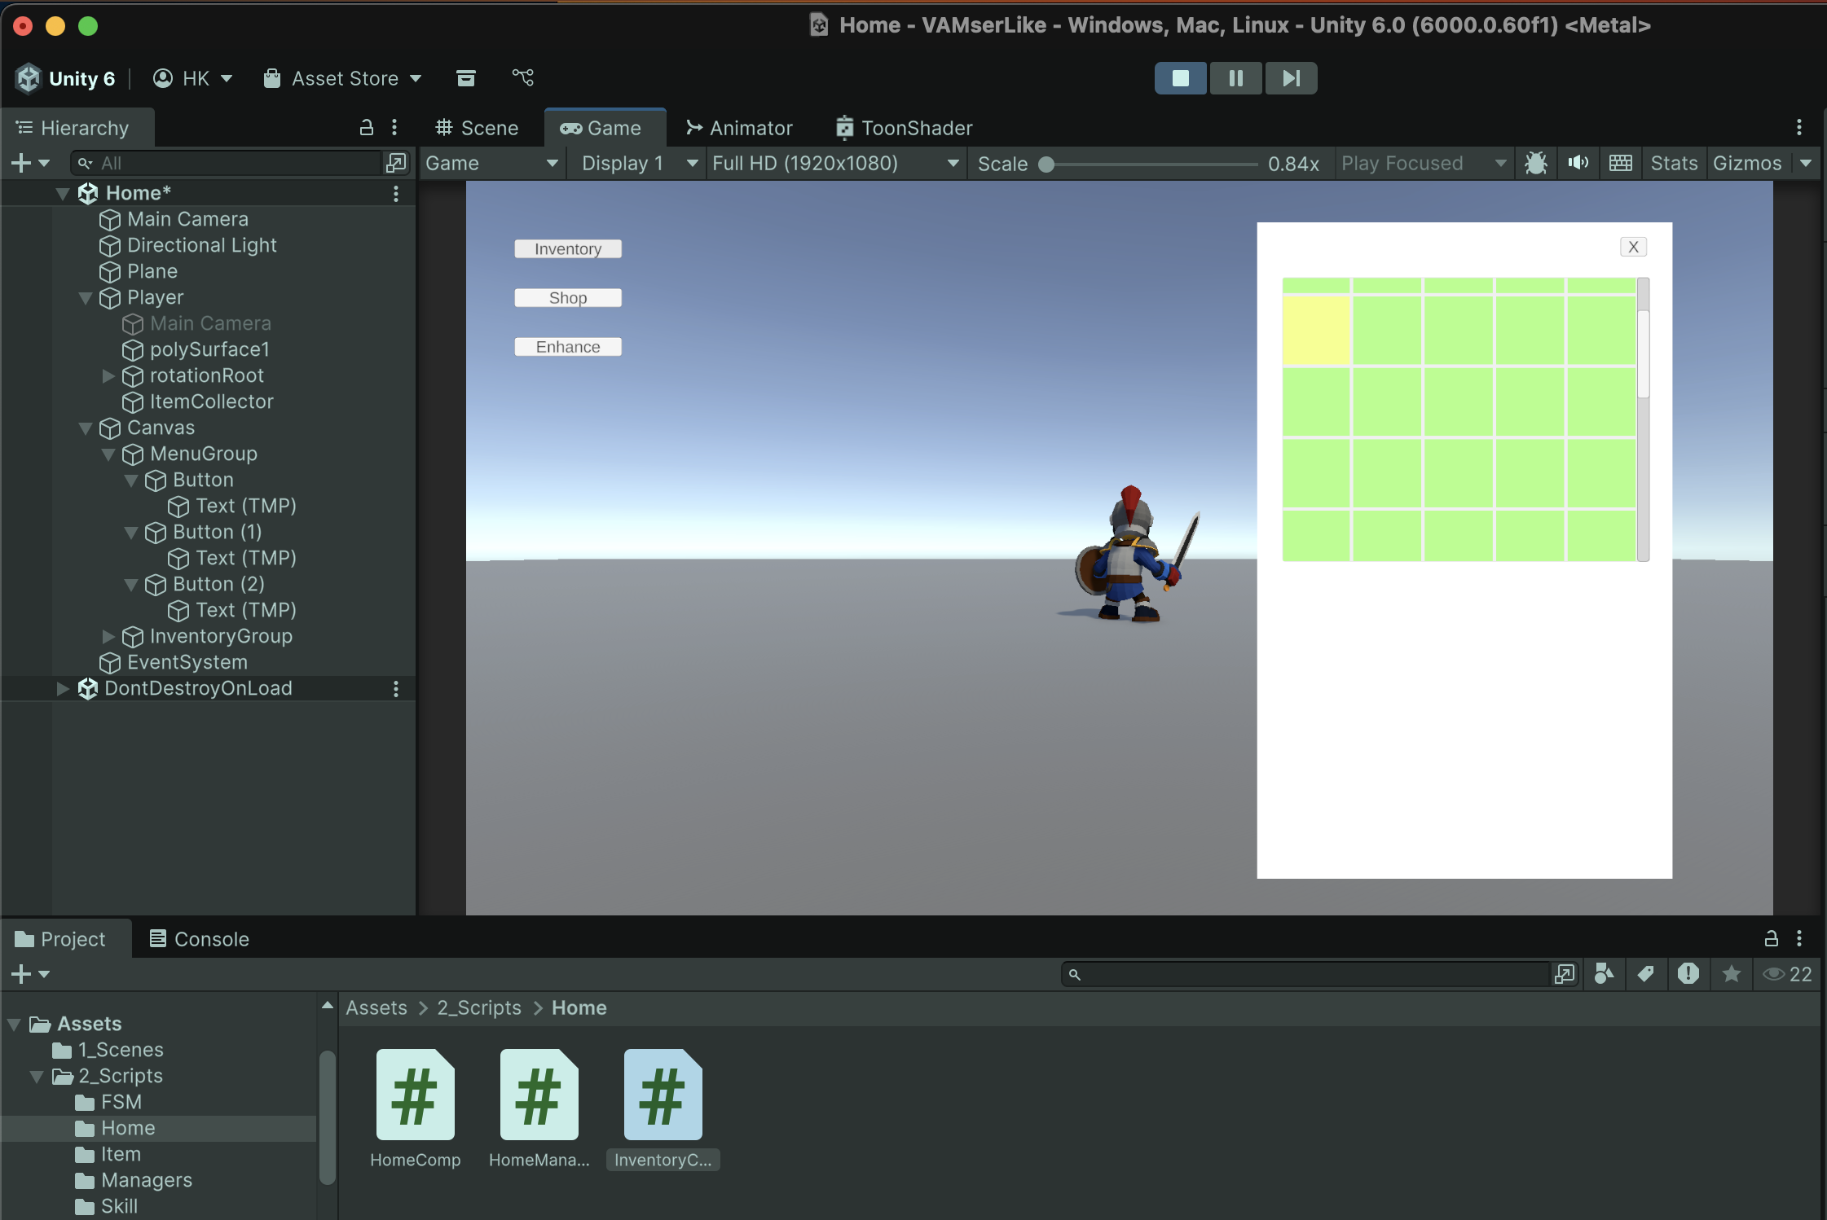Collapse the Player object in Hierarchy
Screen dimensions: 1827x1220
pos(86,297)
